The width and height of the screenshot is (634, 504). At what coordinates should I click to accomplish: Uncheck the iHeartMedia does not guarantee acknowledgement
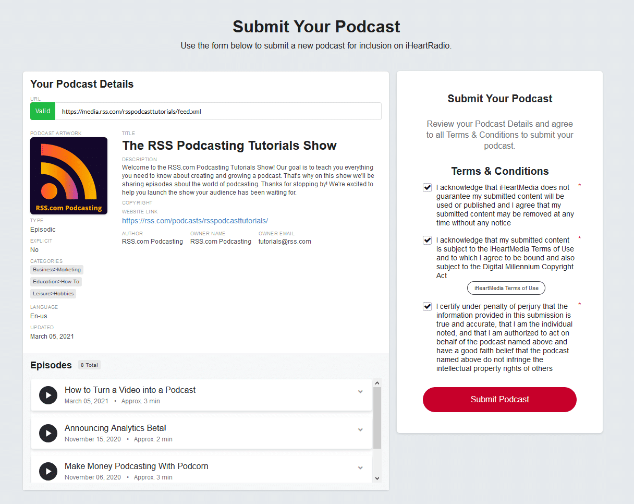point(428,187)
